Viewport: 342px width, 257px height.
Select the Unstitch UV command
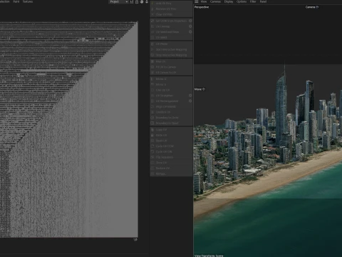(x=171, y=112)
